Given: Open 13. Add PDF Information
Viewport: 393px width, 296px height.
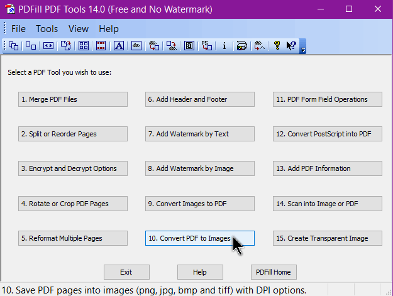Looking at the screenshot, I should click(328, 168).
